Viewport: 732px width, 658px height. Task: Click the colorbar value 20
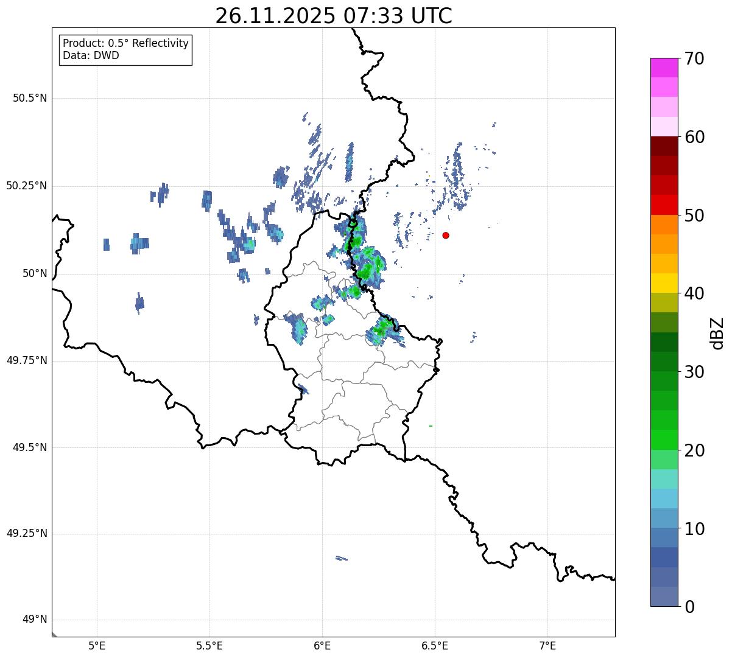pos(694,450)
